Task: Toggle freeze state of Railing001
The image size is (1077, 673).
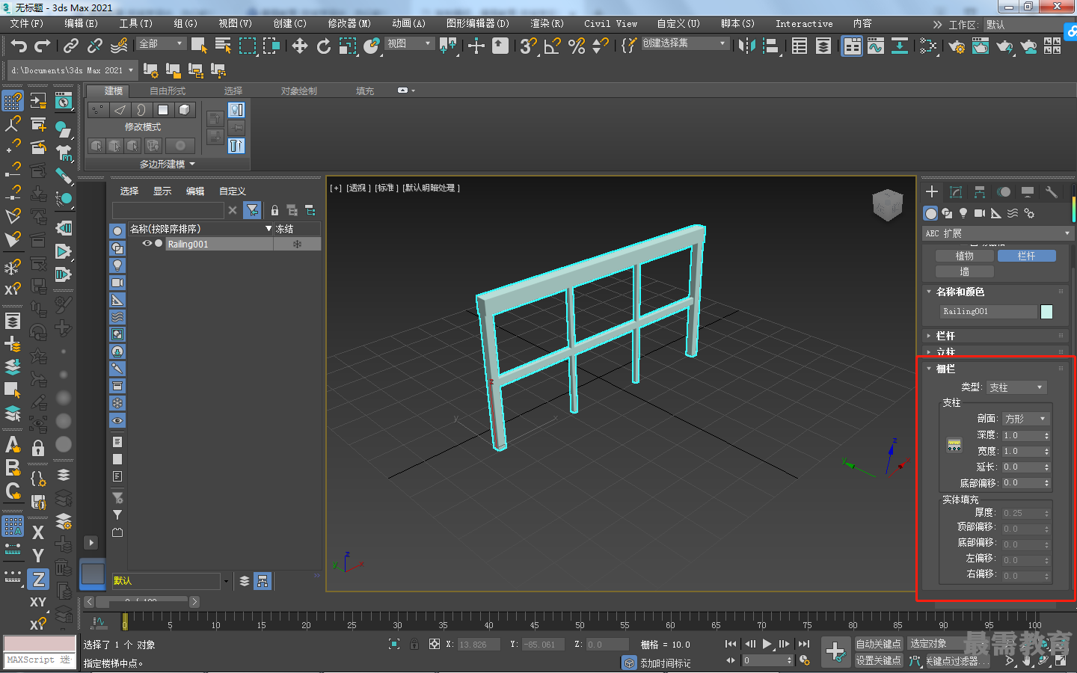Action: coord(297,244)
